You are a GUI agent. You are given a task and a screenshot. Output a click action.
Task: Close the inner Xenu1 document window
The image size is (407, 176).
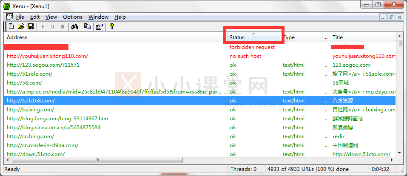pyautogui.click(x=399, y=17)
